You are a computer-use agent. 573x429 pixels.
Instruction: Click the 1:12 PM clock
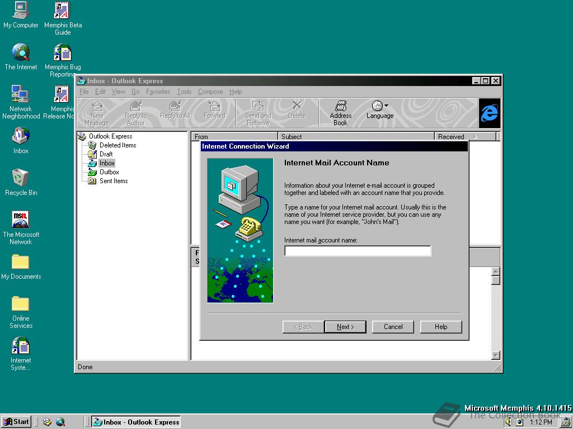541,422
